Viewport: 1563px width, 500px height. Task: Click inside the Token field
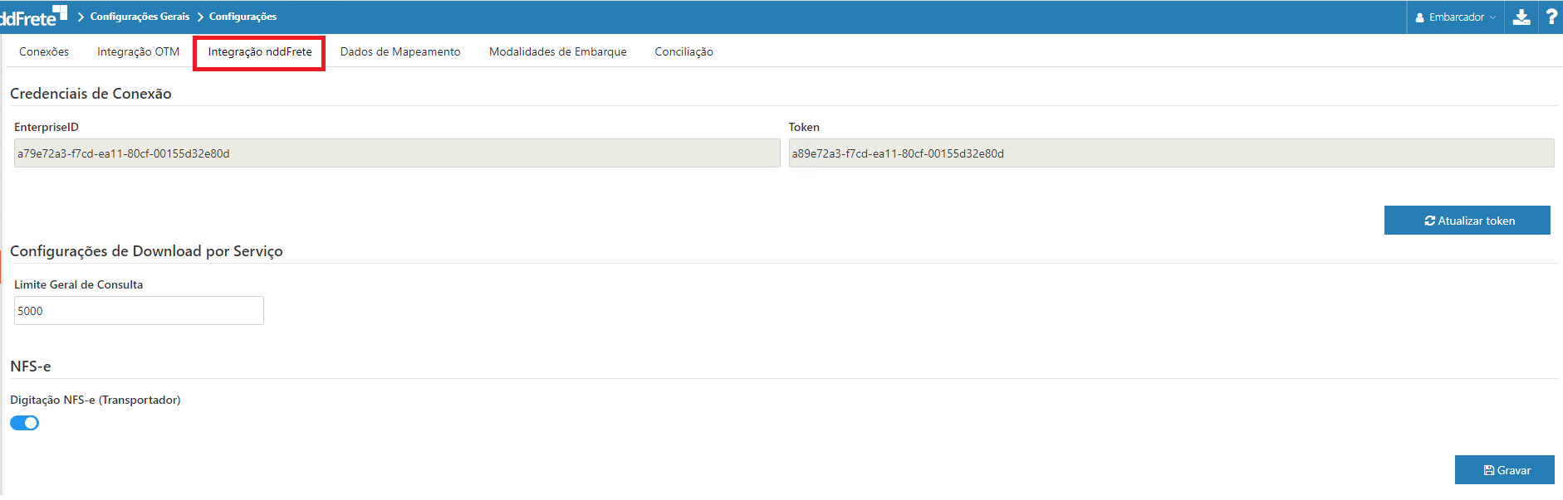click(x=1171, y=153)
